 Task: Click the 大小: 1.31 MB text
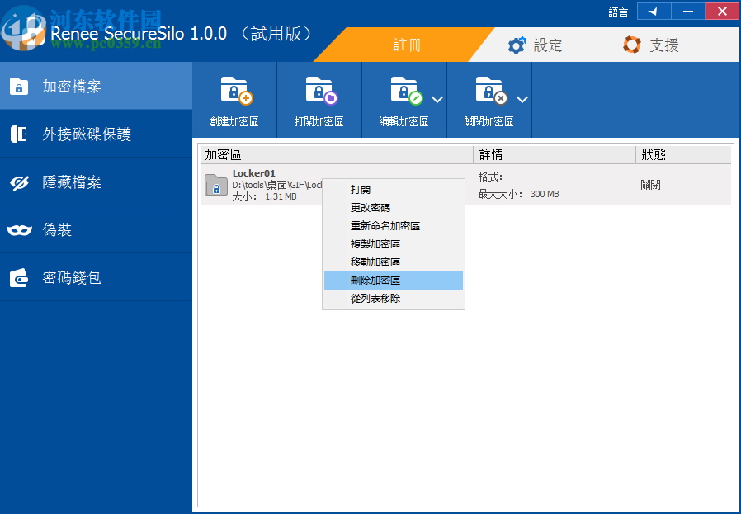point(264,196)
